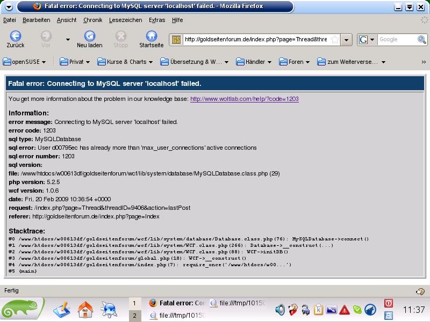Switch to virtual desktop 1
Image resolution: width=430 pixels, height=322 pixels.
(x=134, y=303)
